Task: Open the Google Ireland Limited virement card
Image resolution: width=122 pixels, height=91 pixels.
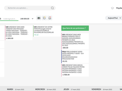Action: [47, 31]
